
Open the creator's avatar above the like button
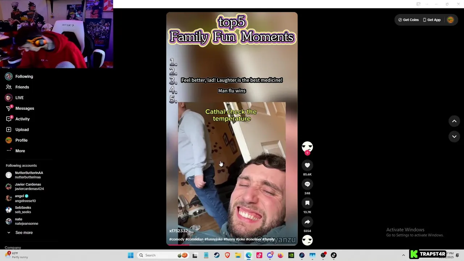click(307, 146)
